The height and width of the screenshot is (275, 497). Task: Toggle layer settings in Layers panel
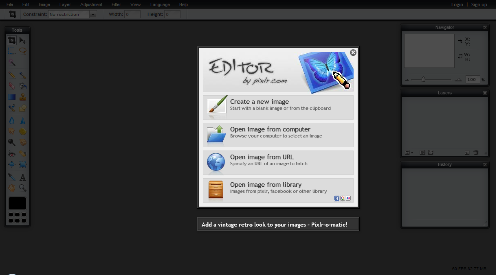tap(407, 153)
